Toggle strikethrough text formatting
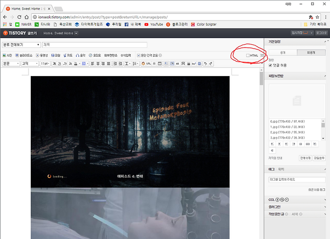 [x=70, y=64]
